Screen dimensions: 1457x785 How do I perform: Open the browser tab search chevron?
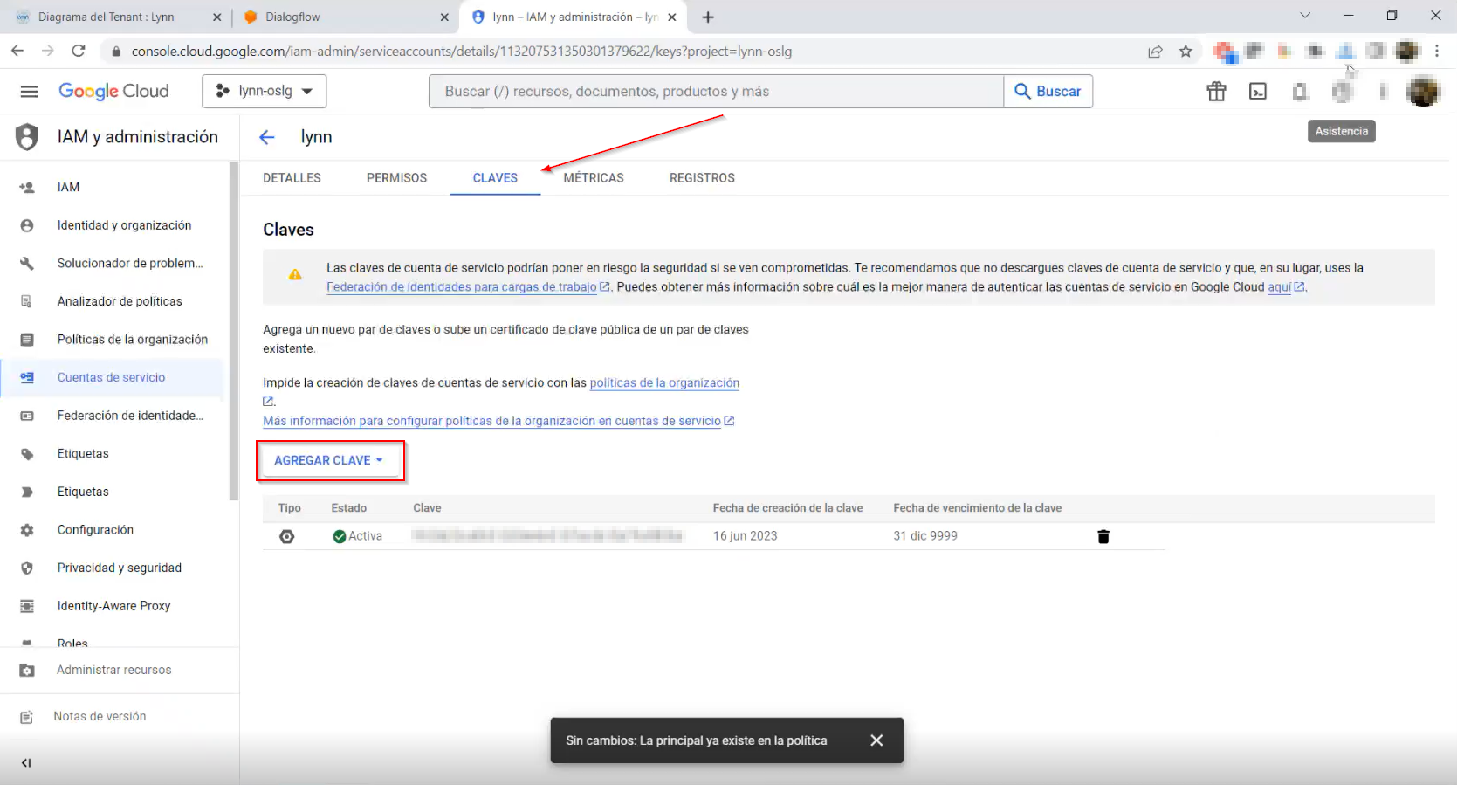(1304, 16)
